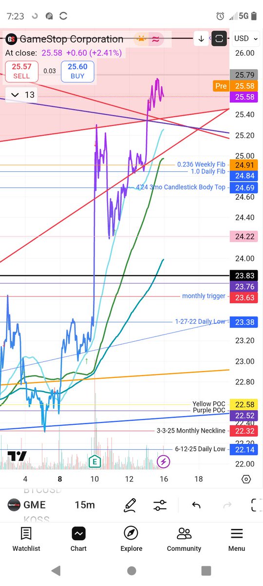Tap the fullscreen square icon at top
Viewport: 263px width, 586px height.
219,39
